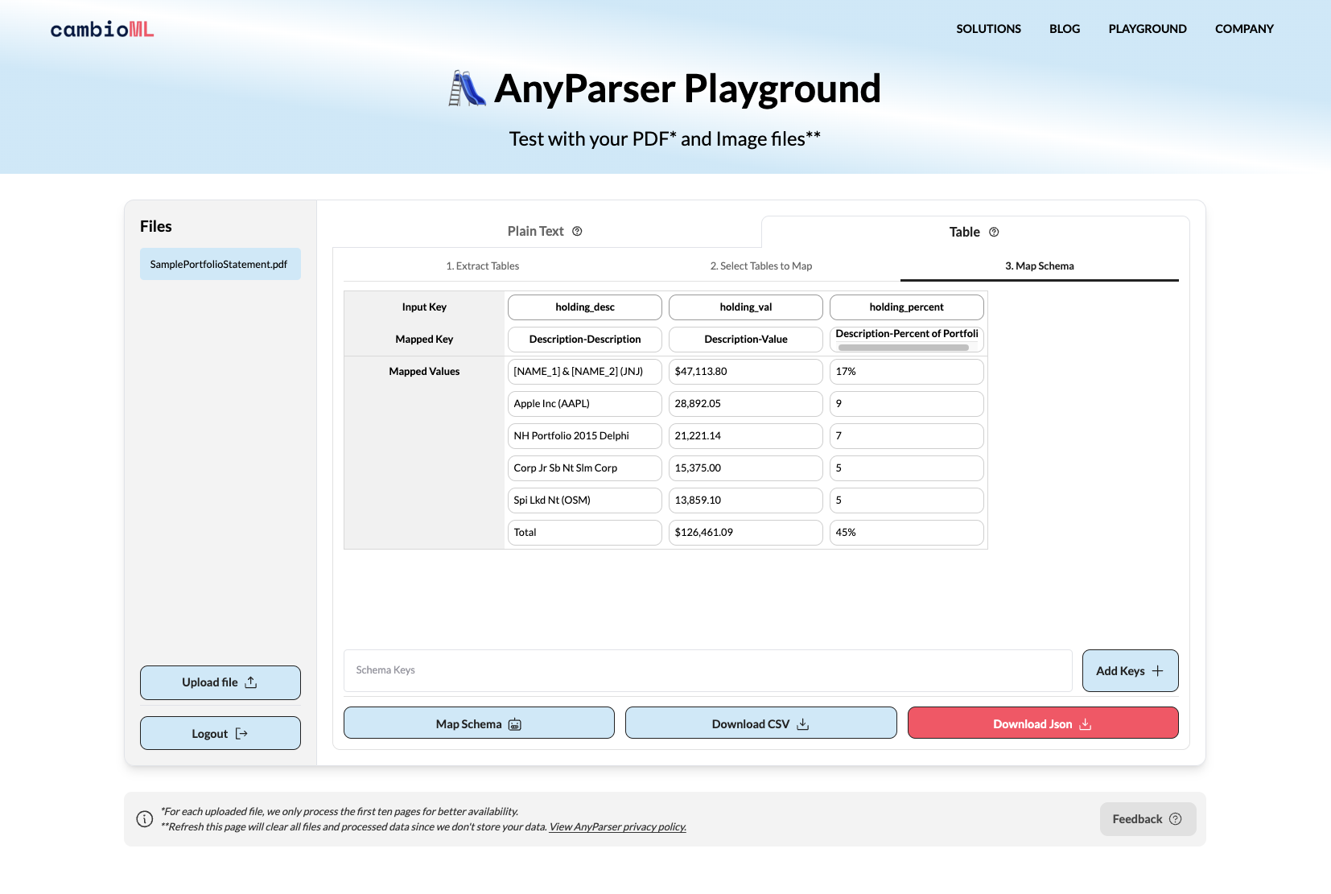The height and width of the screenshot is (894, 1331).
Task: Click the [NAME_1] & [NAME_2] (JNJ) cell
Action: pyautogui.click(x=585, y=372)
